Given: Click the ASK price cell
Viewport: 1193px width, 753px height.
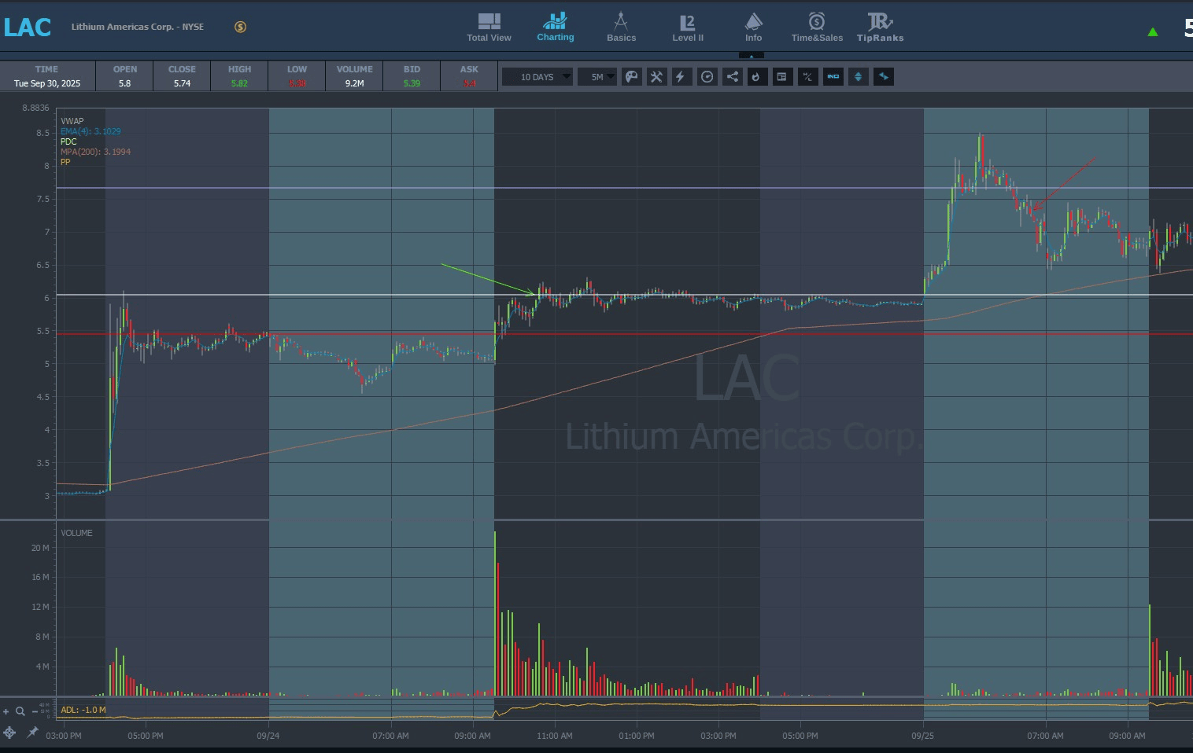Looking at the screenshot, I should click(x=469, y=76).
